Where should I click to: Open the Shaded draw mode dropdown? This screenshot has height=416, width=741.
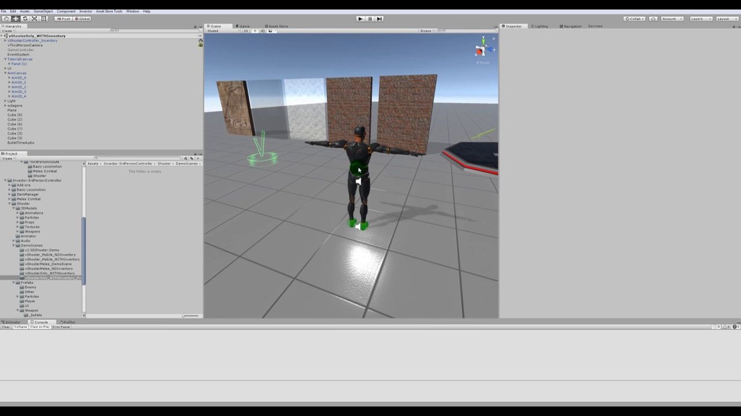(223, 31)
